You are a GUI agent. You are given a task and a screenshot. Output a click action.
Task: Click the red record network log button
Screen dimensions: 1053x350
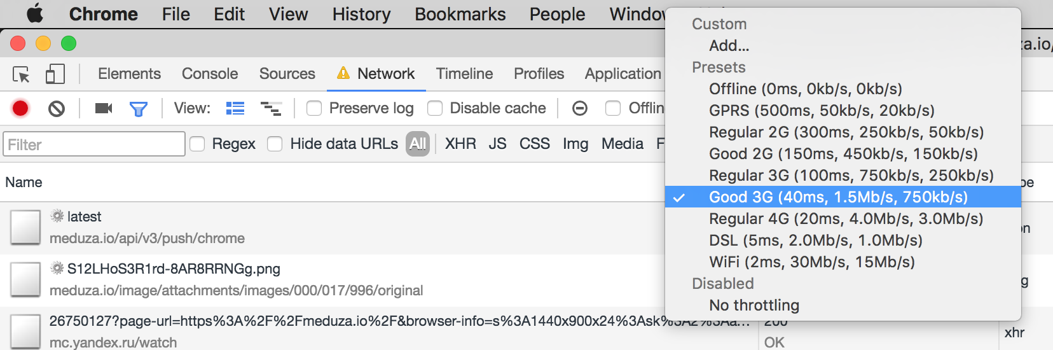[20, 109]
